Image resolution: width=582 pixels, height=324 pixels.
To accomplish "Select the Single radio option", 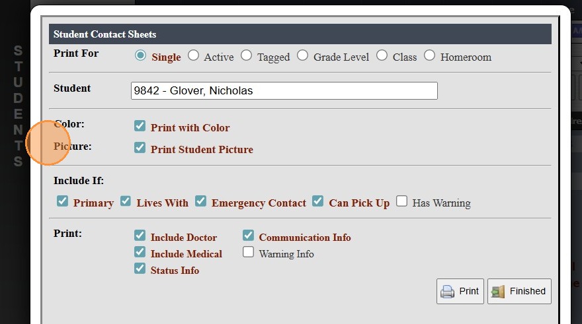I will 140,55.
